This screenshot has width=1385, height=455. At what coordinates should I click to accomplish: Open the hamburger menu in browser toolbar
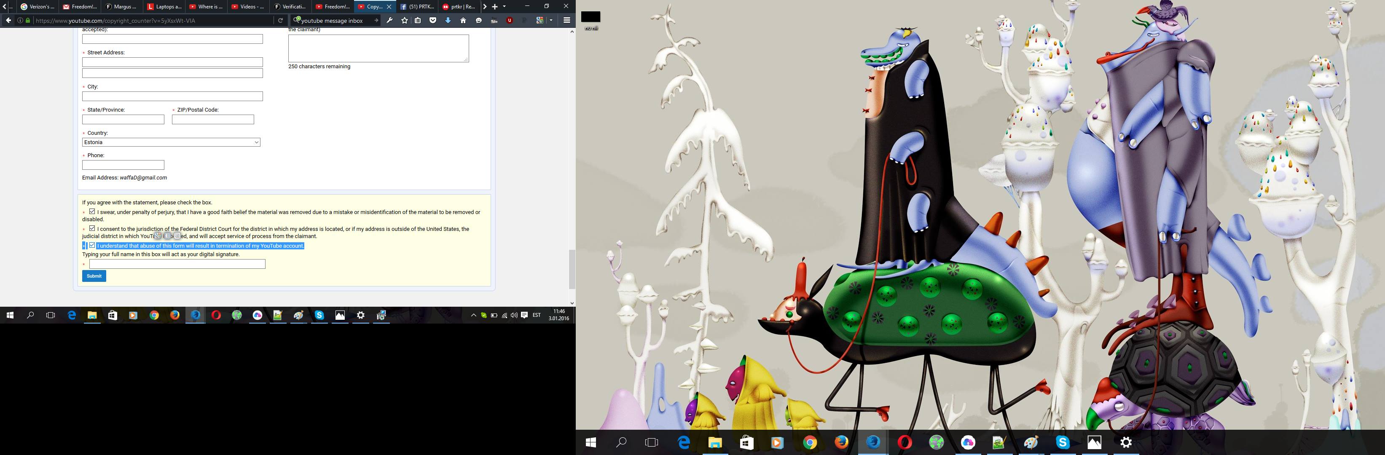[567, 20]
